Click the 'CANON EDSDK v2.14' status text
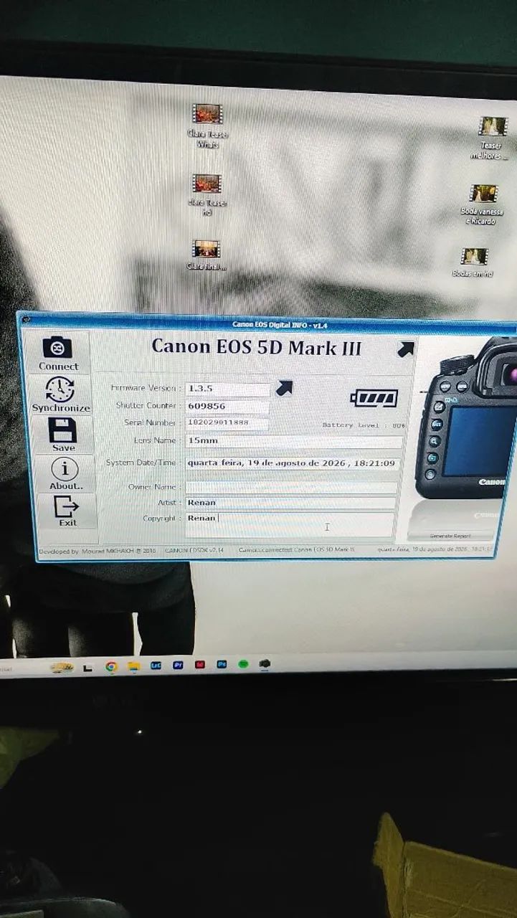The height and width of the screenshot is (918, 517). [x=194, y=551]
